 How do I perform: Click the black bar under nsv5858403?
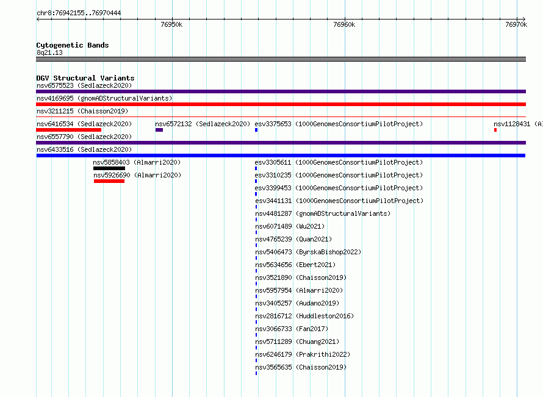[109, 168]
